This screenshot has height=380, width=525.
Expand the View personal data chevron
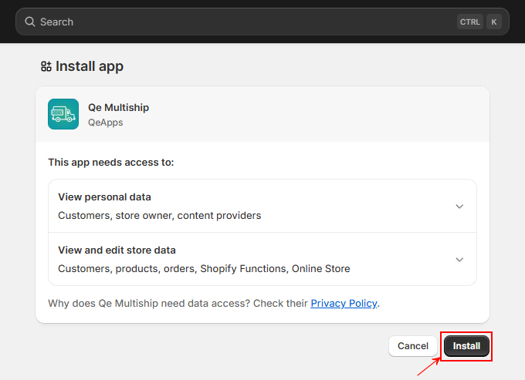click(x=459, y=207)
